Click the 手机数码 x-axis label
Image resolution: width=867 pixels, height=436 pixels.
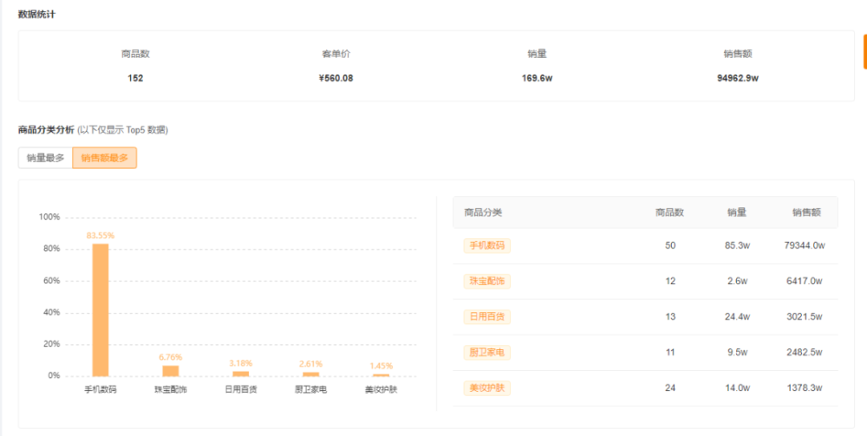[x=101, y=389]
